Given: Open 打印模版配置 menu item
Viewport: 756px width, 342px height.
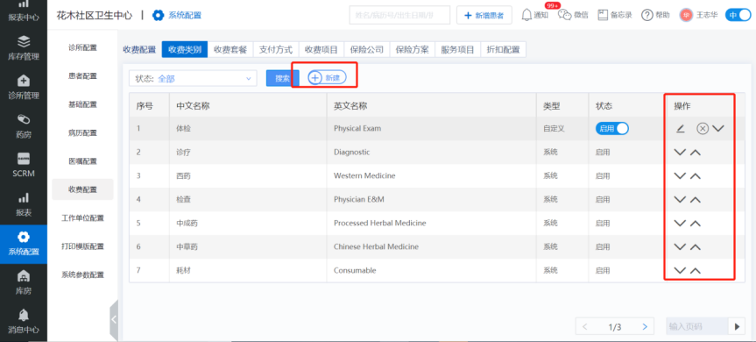Looking at the screenshot, I should 83,246.
